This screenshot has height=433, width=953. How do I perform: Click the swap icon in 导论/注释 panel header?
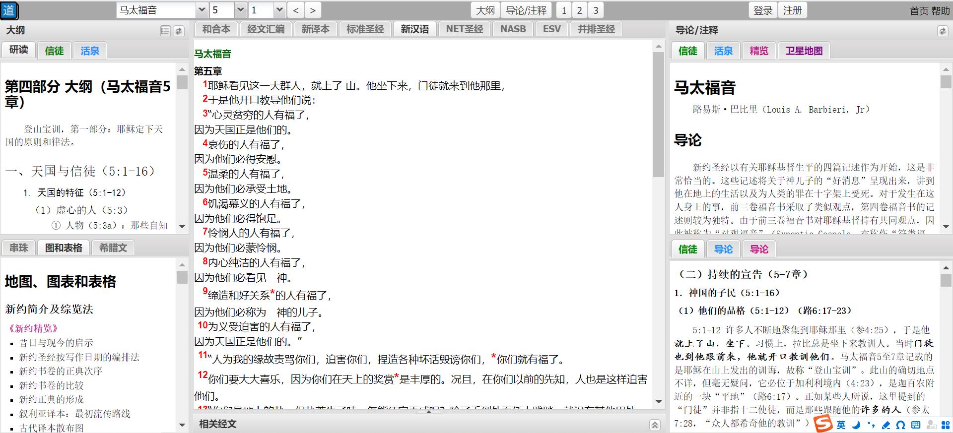click(x=942, y=31)
